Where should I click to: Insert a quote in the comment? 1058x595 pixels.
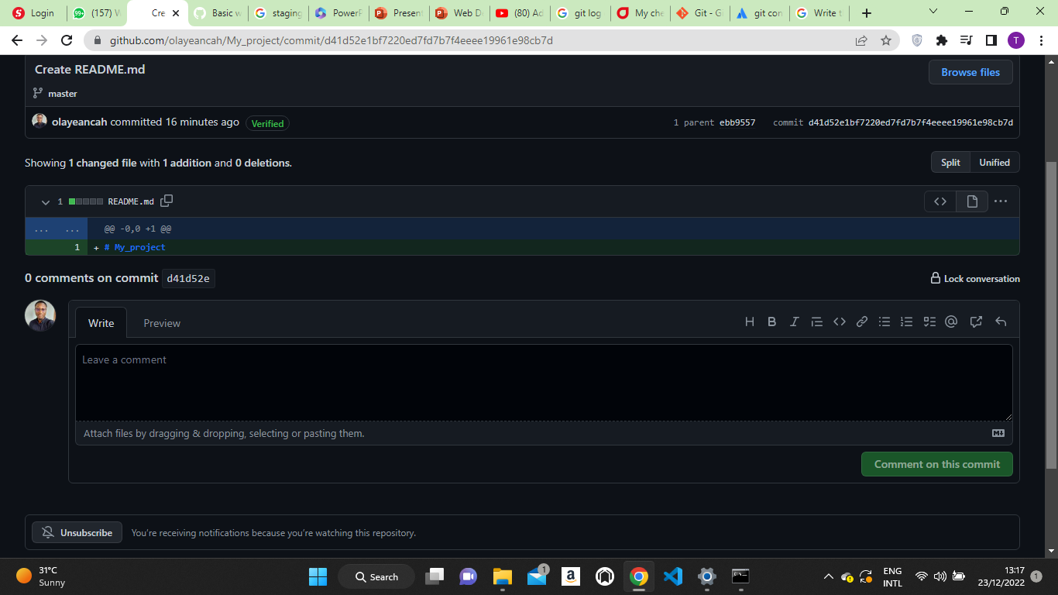(x=816, y=322)
